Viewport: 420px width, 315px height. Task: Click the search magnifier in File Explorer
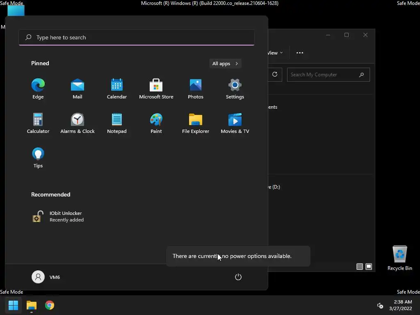click(361, 75)
